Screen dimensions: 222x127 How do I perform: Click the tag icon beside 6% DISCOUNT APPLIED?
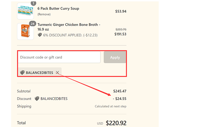click(x=40, y=35)
